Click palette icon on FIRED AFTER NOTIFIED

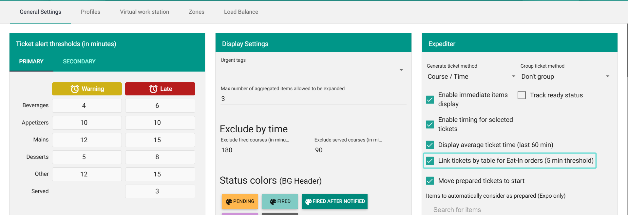(x=308, y=202)
